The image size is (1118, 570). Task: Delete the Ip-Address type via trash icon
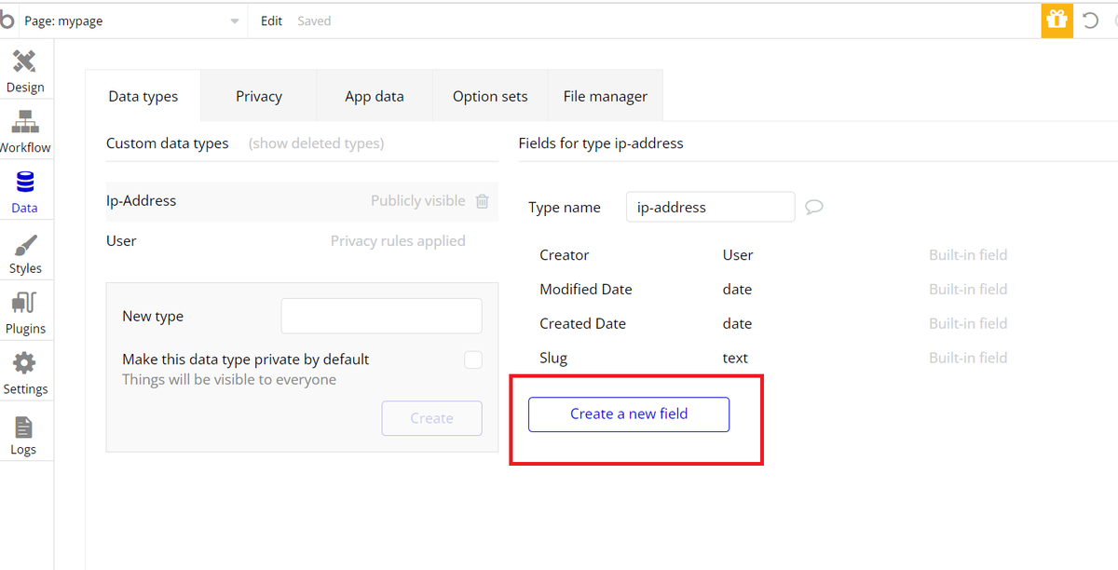click(482, 201)
